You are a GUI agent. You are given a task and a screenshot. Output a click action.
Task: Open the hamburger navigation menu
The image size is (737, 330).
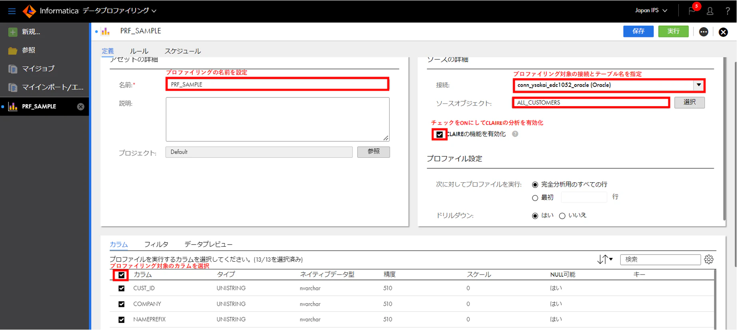pos(12,11)
